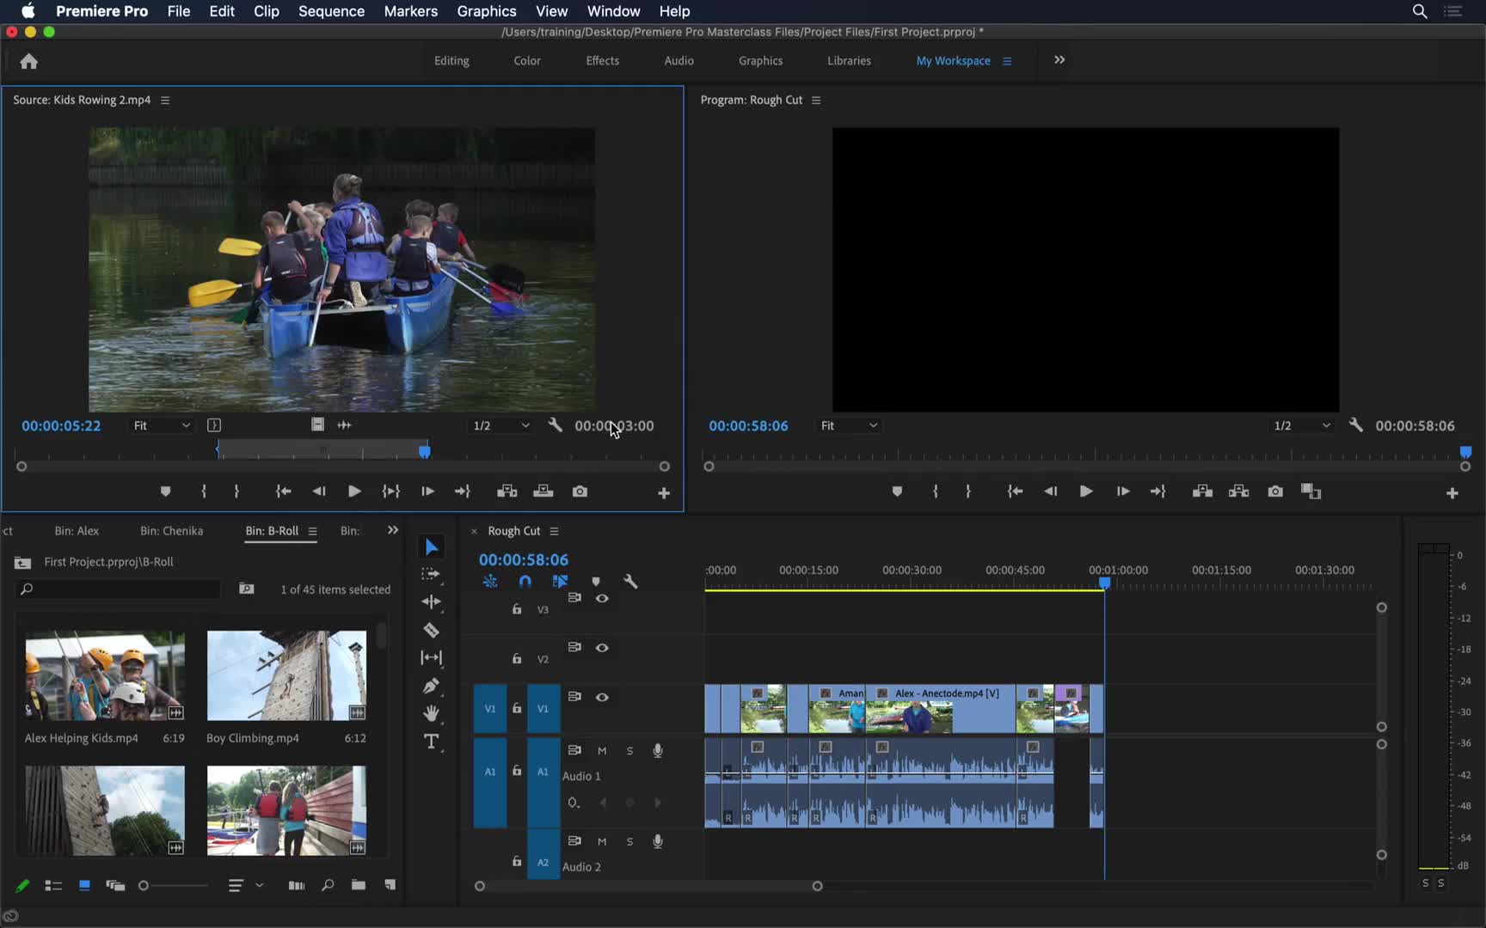Click Extract button in Program monitor

point(1238,491)
